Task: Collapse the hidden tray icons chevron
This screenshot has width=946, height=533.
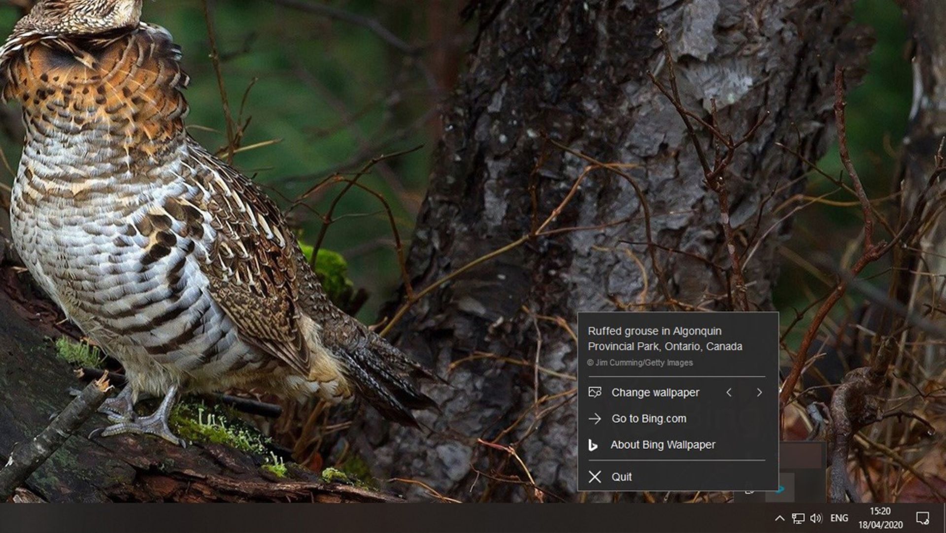Action: 779,518
